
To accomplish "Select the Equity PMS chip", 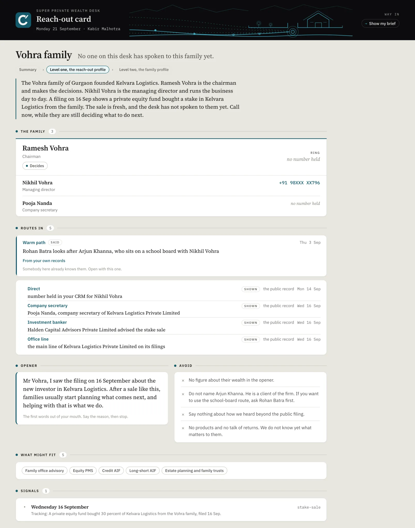I will pyautogui.click(x=83, y=470).
